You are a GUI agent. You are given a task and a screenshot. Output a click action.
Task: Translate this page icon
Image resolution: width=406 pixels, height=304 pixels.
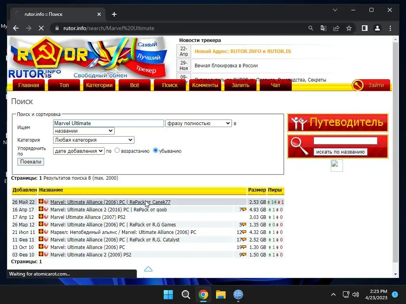[x=324, y=28]
